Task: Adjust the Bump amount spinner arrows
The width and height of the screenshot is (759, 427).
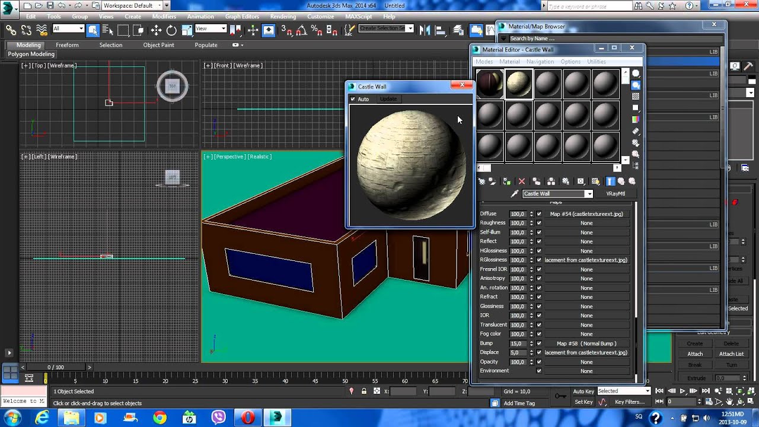Action: tap(531, 343)
